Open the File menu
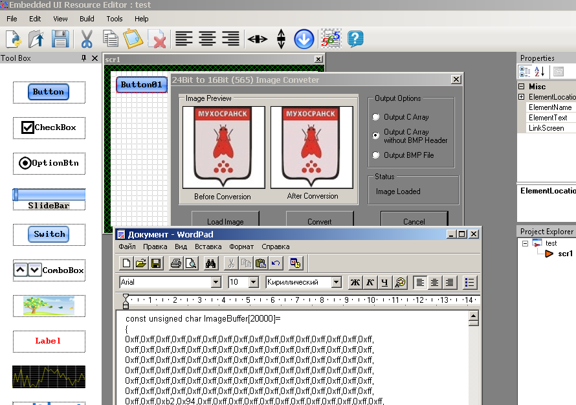The width and height of the screenshot is (576, 405). point(12,19)
